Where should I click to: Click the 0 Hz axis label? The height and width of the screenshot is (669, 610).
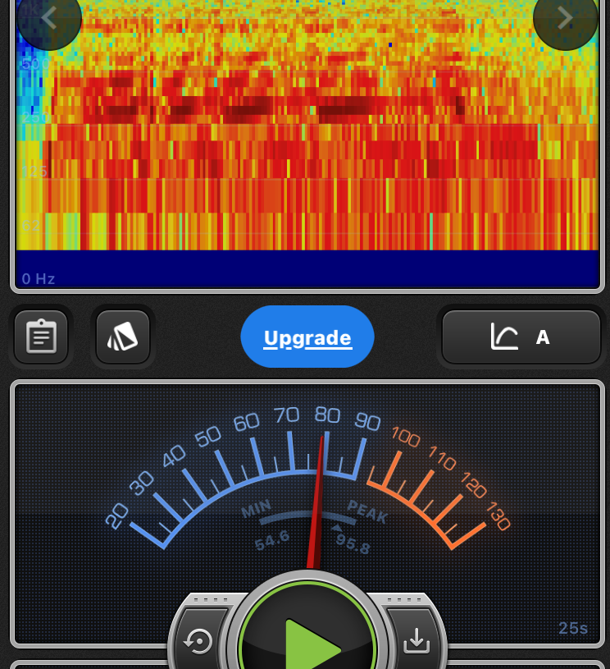click(39, 279)
